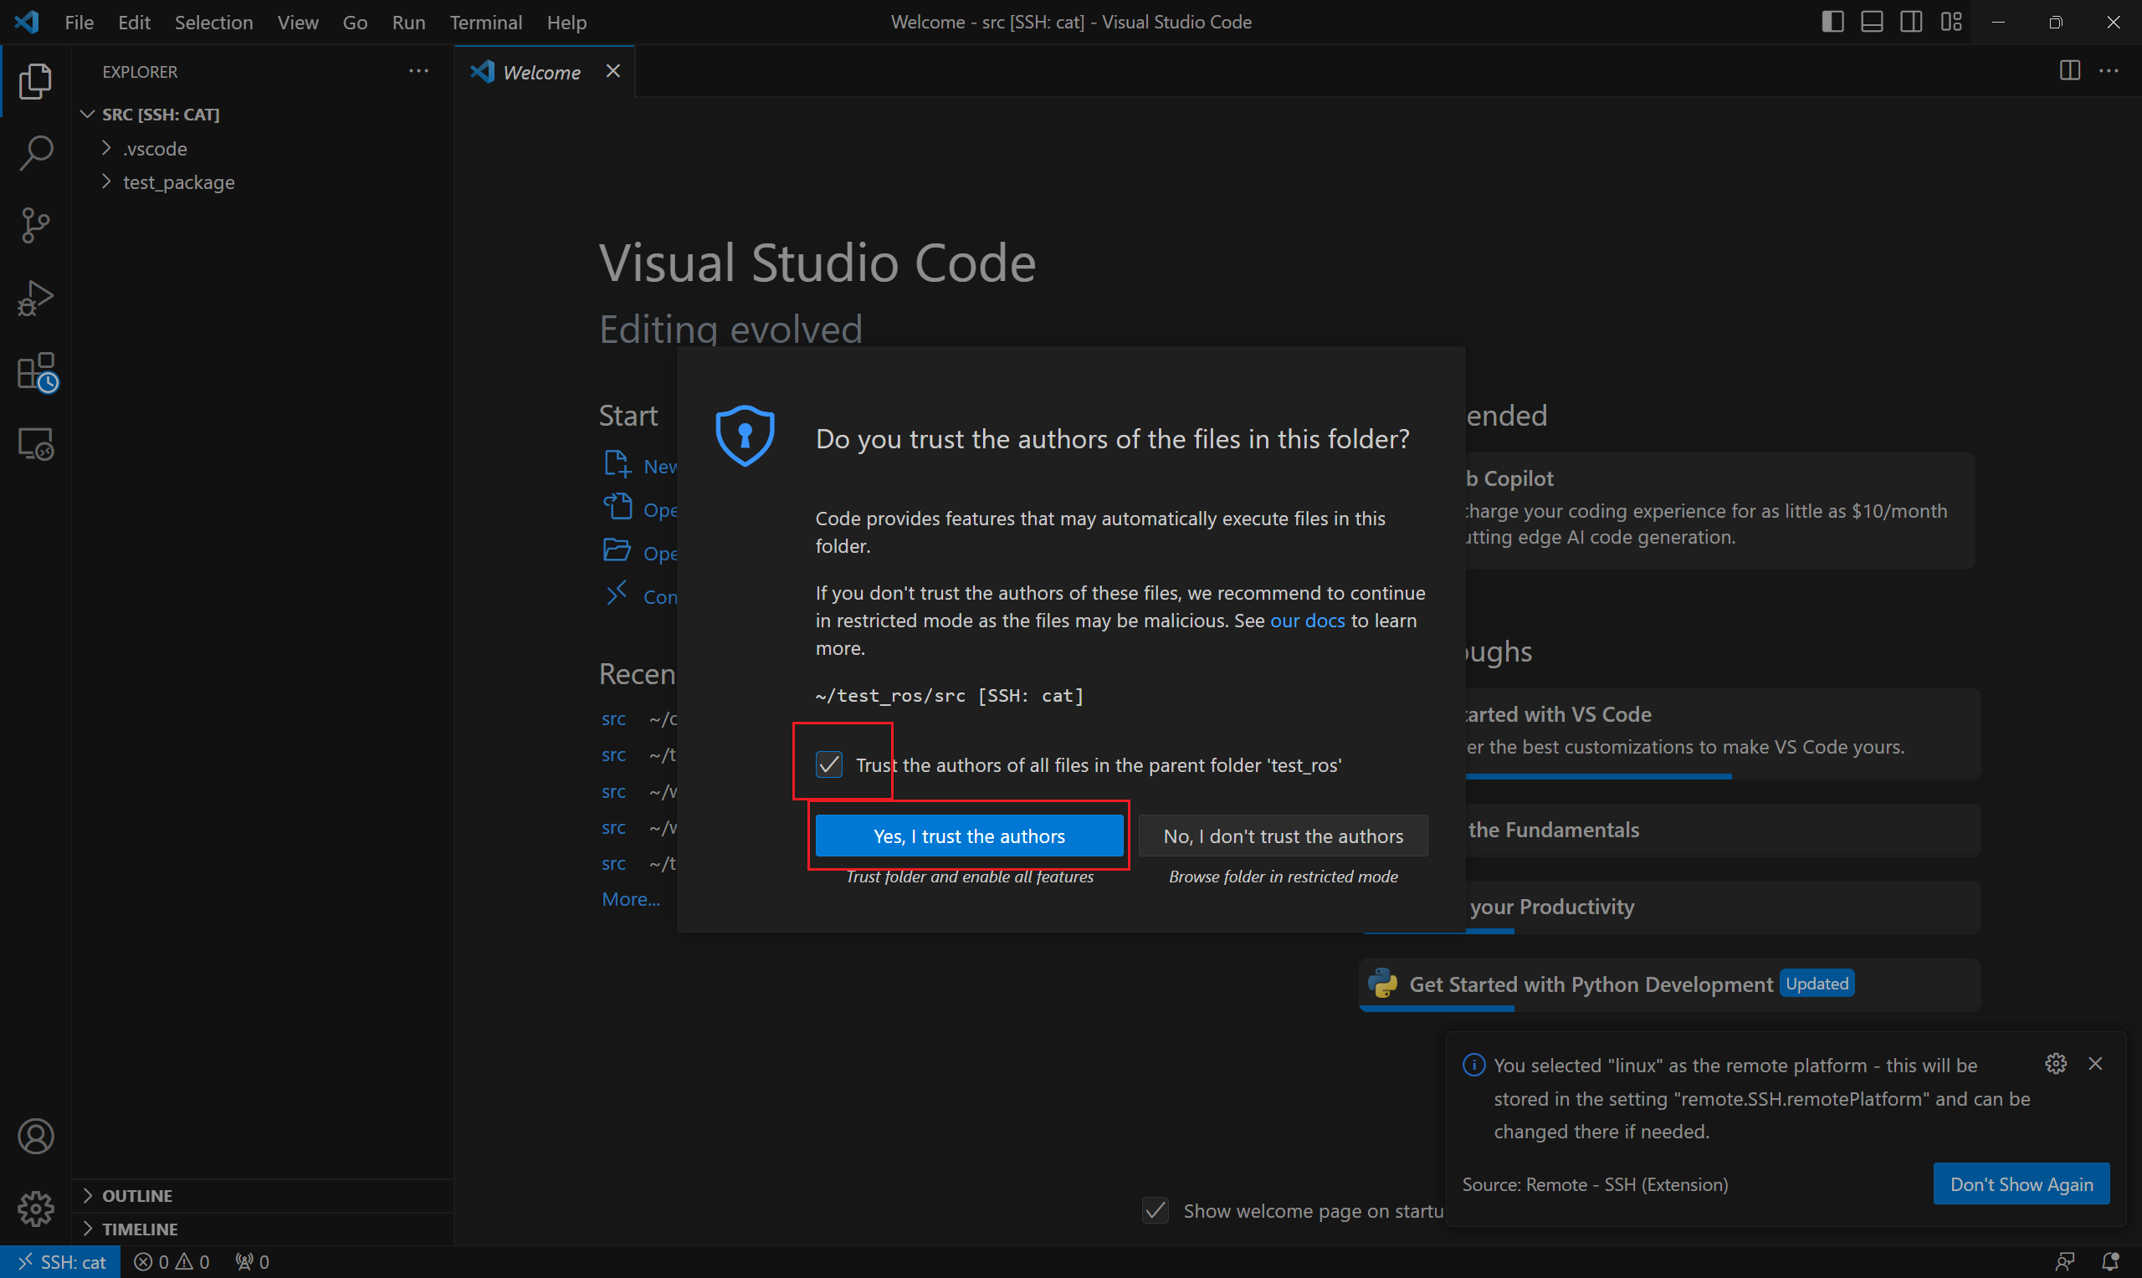This screenshot has width=2142, height=1278.
Task: Open the 'our docs' link
Action: tap(1307, 620)
